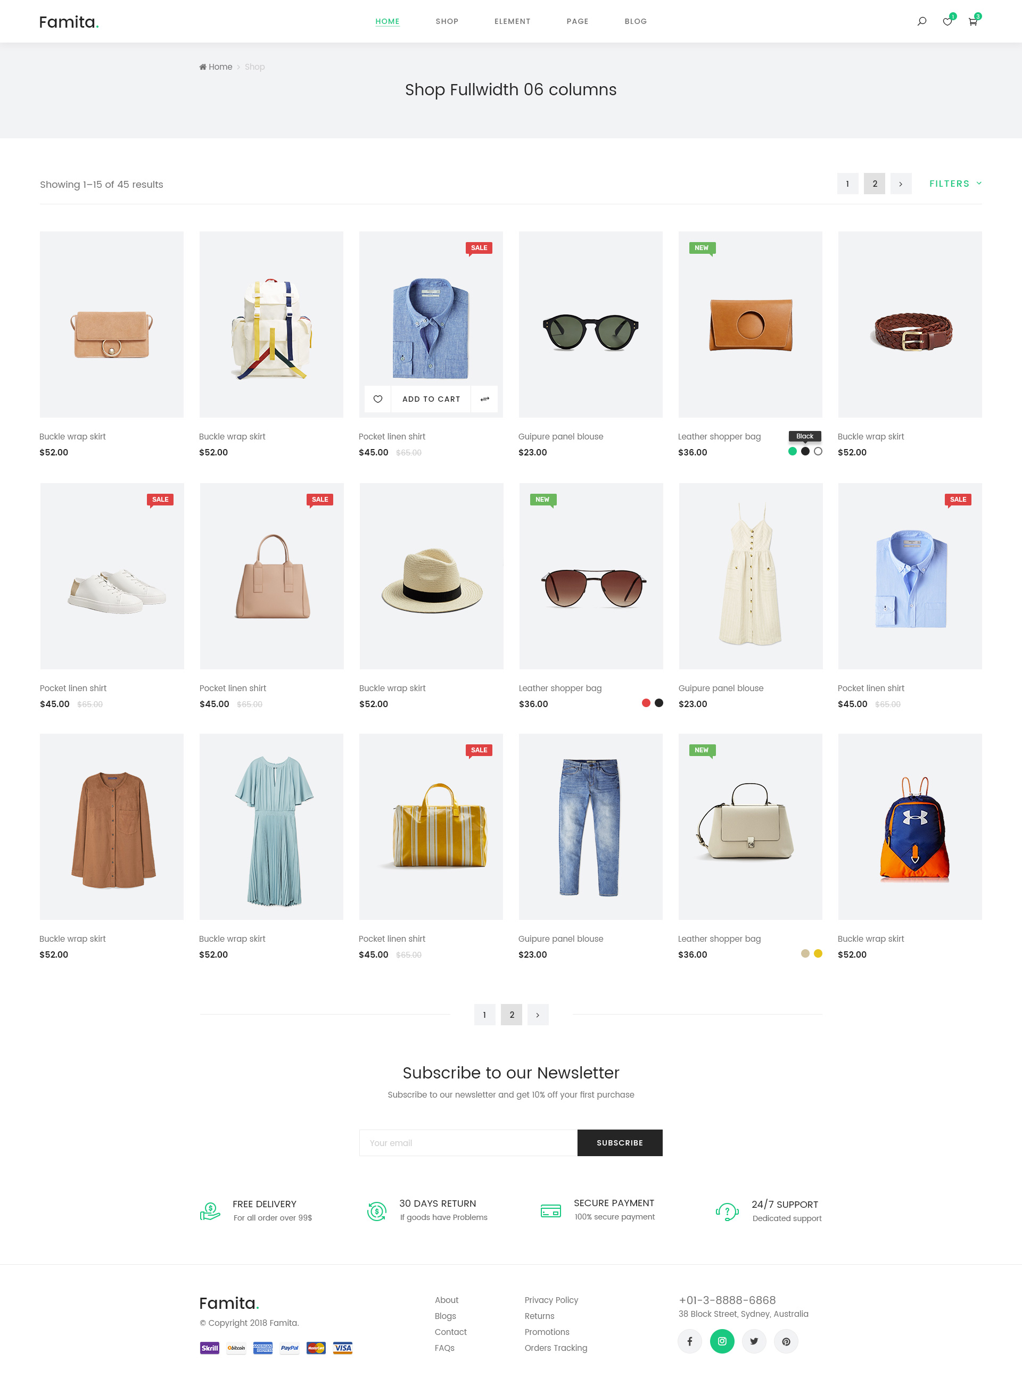This screenshot has height=1386, width=1022.
Task: Visit the Facebook social icon in footer
Action: pyautogui.click(x=690, y=1341)
